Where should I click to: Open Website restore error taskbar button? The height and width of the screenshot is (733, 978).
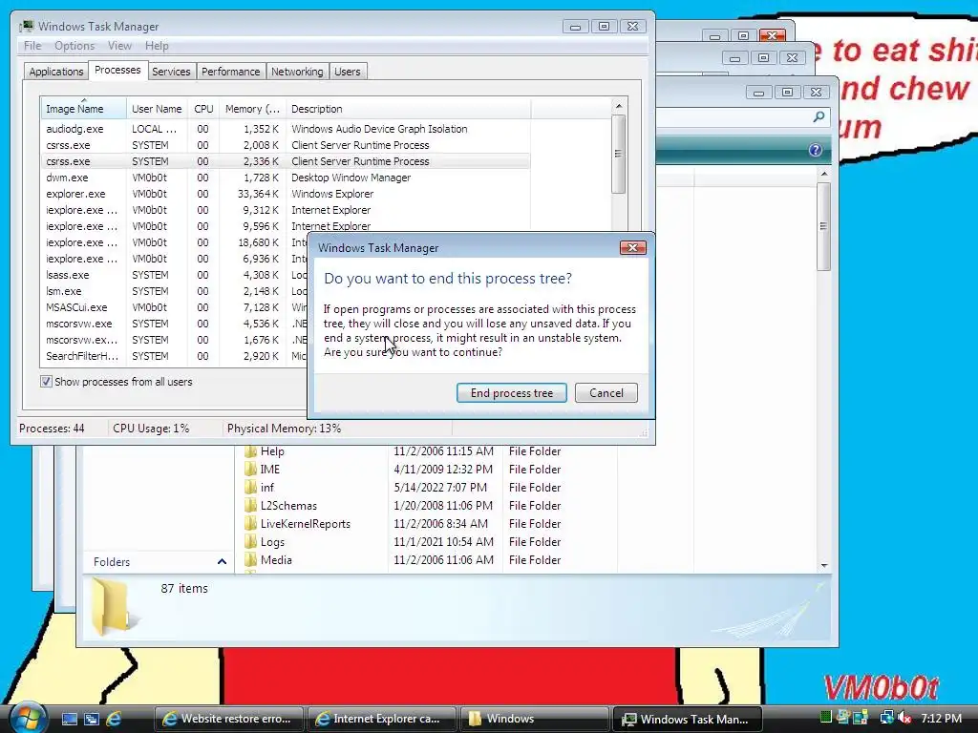(x=228, y=719)
